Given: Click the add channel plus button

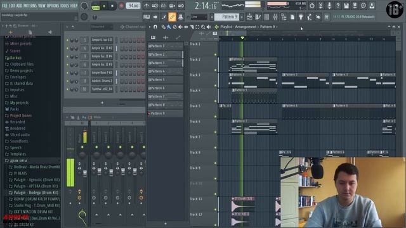Looking at the screenshot, I should tap(102, 103).
